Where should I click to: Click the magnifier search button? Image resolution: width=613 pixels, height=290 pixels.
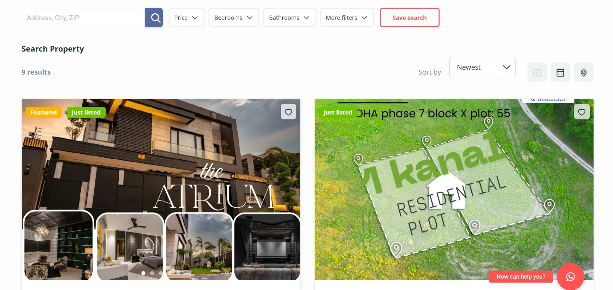(154, 18)
